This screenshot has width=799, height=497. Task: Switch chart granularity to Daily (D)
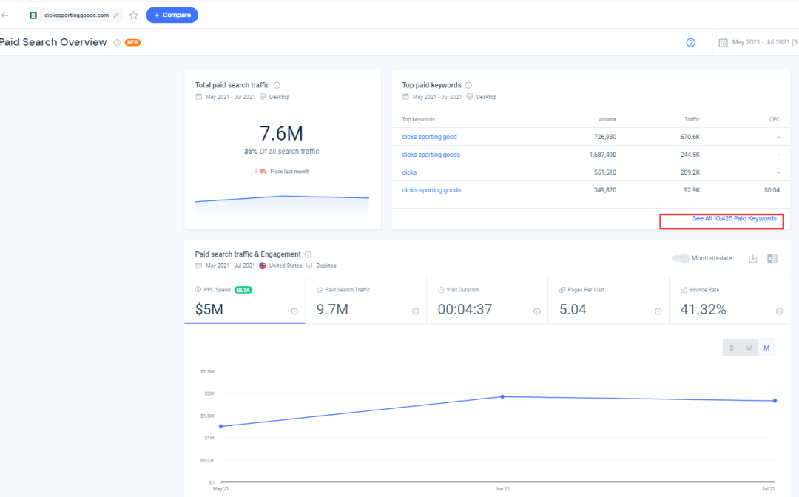tap(732, 348)
